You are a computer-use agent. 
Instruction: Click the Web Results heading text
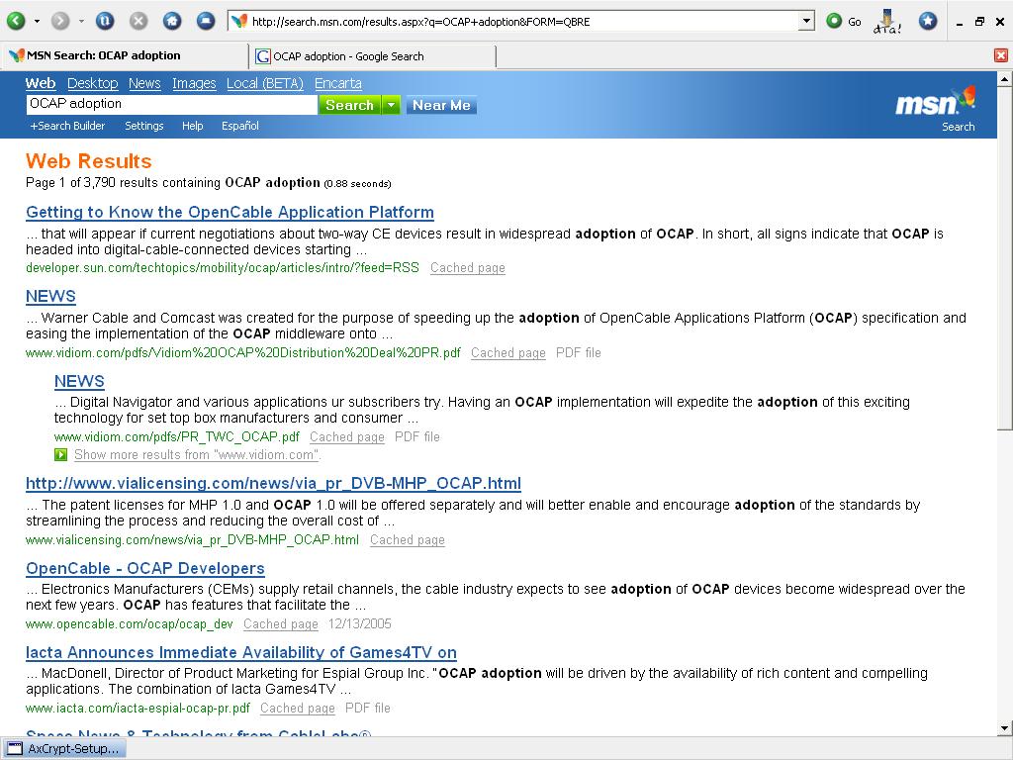pyautogui.click(x=88, y=161)
